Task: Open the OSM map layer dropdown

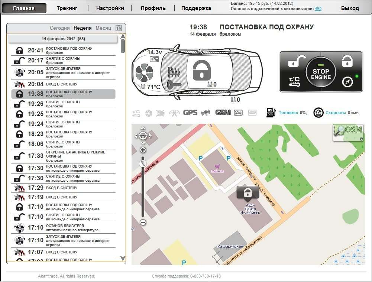Action: (x=361, y=139)
